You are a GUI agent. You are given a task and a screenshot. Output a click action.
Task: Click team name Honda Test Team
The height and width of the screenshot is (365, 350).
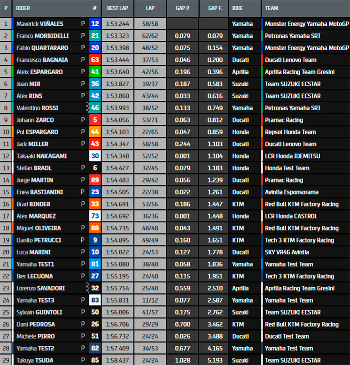(x=287, y=168)
